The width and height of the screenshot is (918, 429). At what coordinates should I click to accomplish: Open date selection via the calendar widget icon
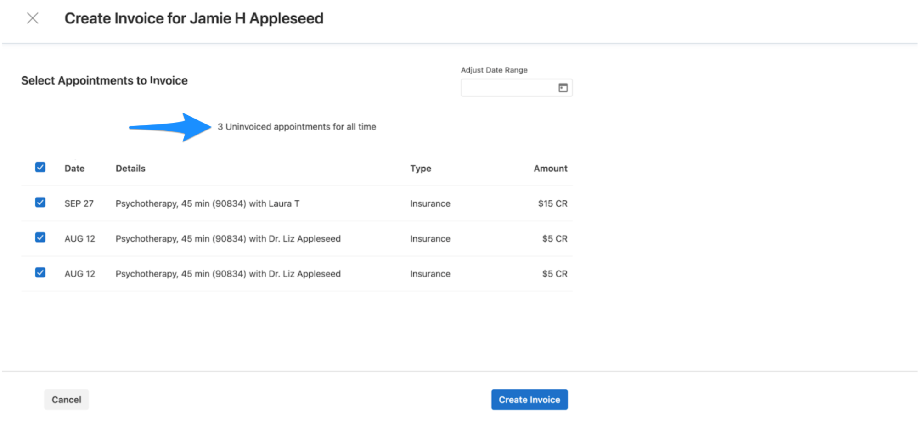(x=563, y=87)
